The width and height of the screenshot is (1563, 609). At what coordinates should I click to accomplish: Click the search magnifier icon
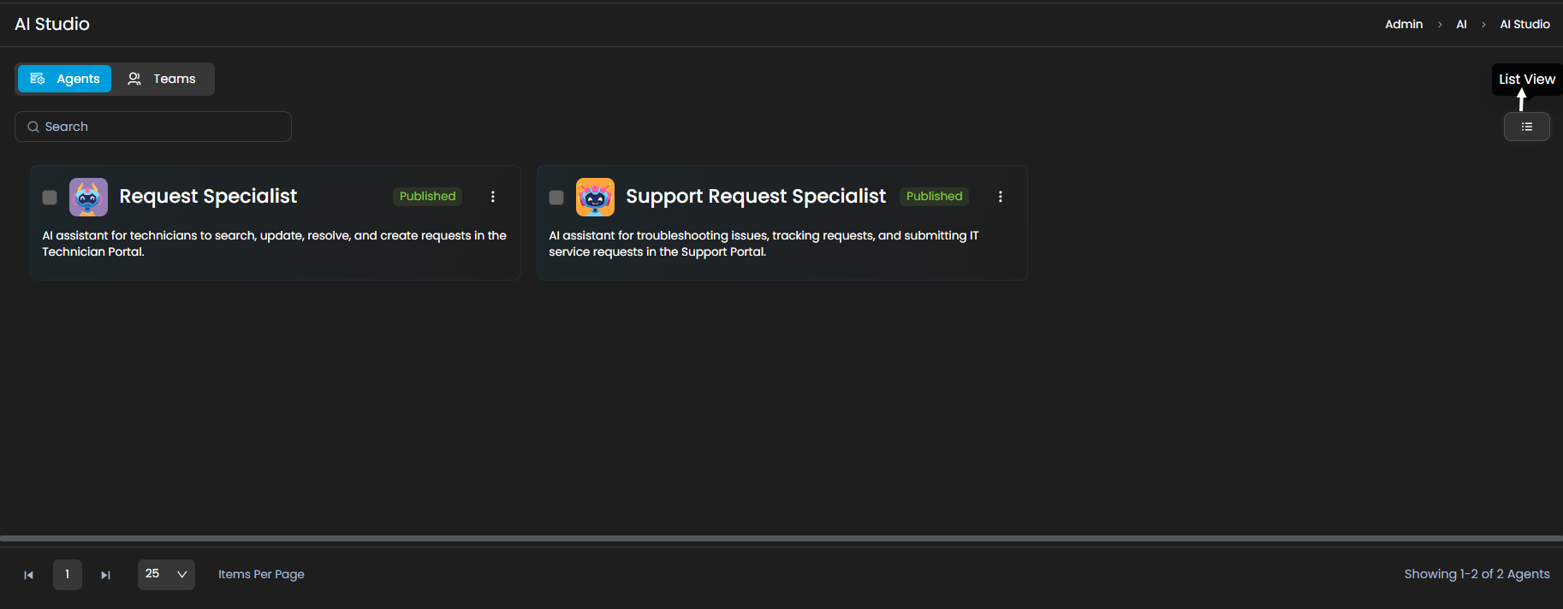33,127
